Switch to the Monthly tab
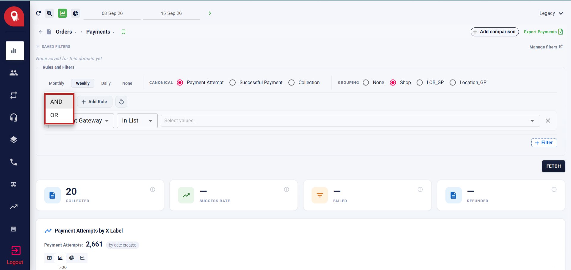The height and width of the screenshot is (270, 571). coord(57,83)
